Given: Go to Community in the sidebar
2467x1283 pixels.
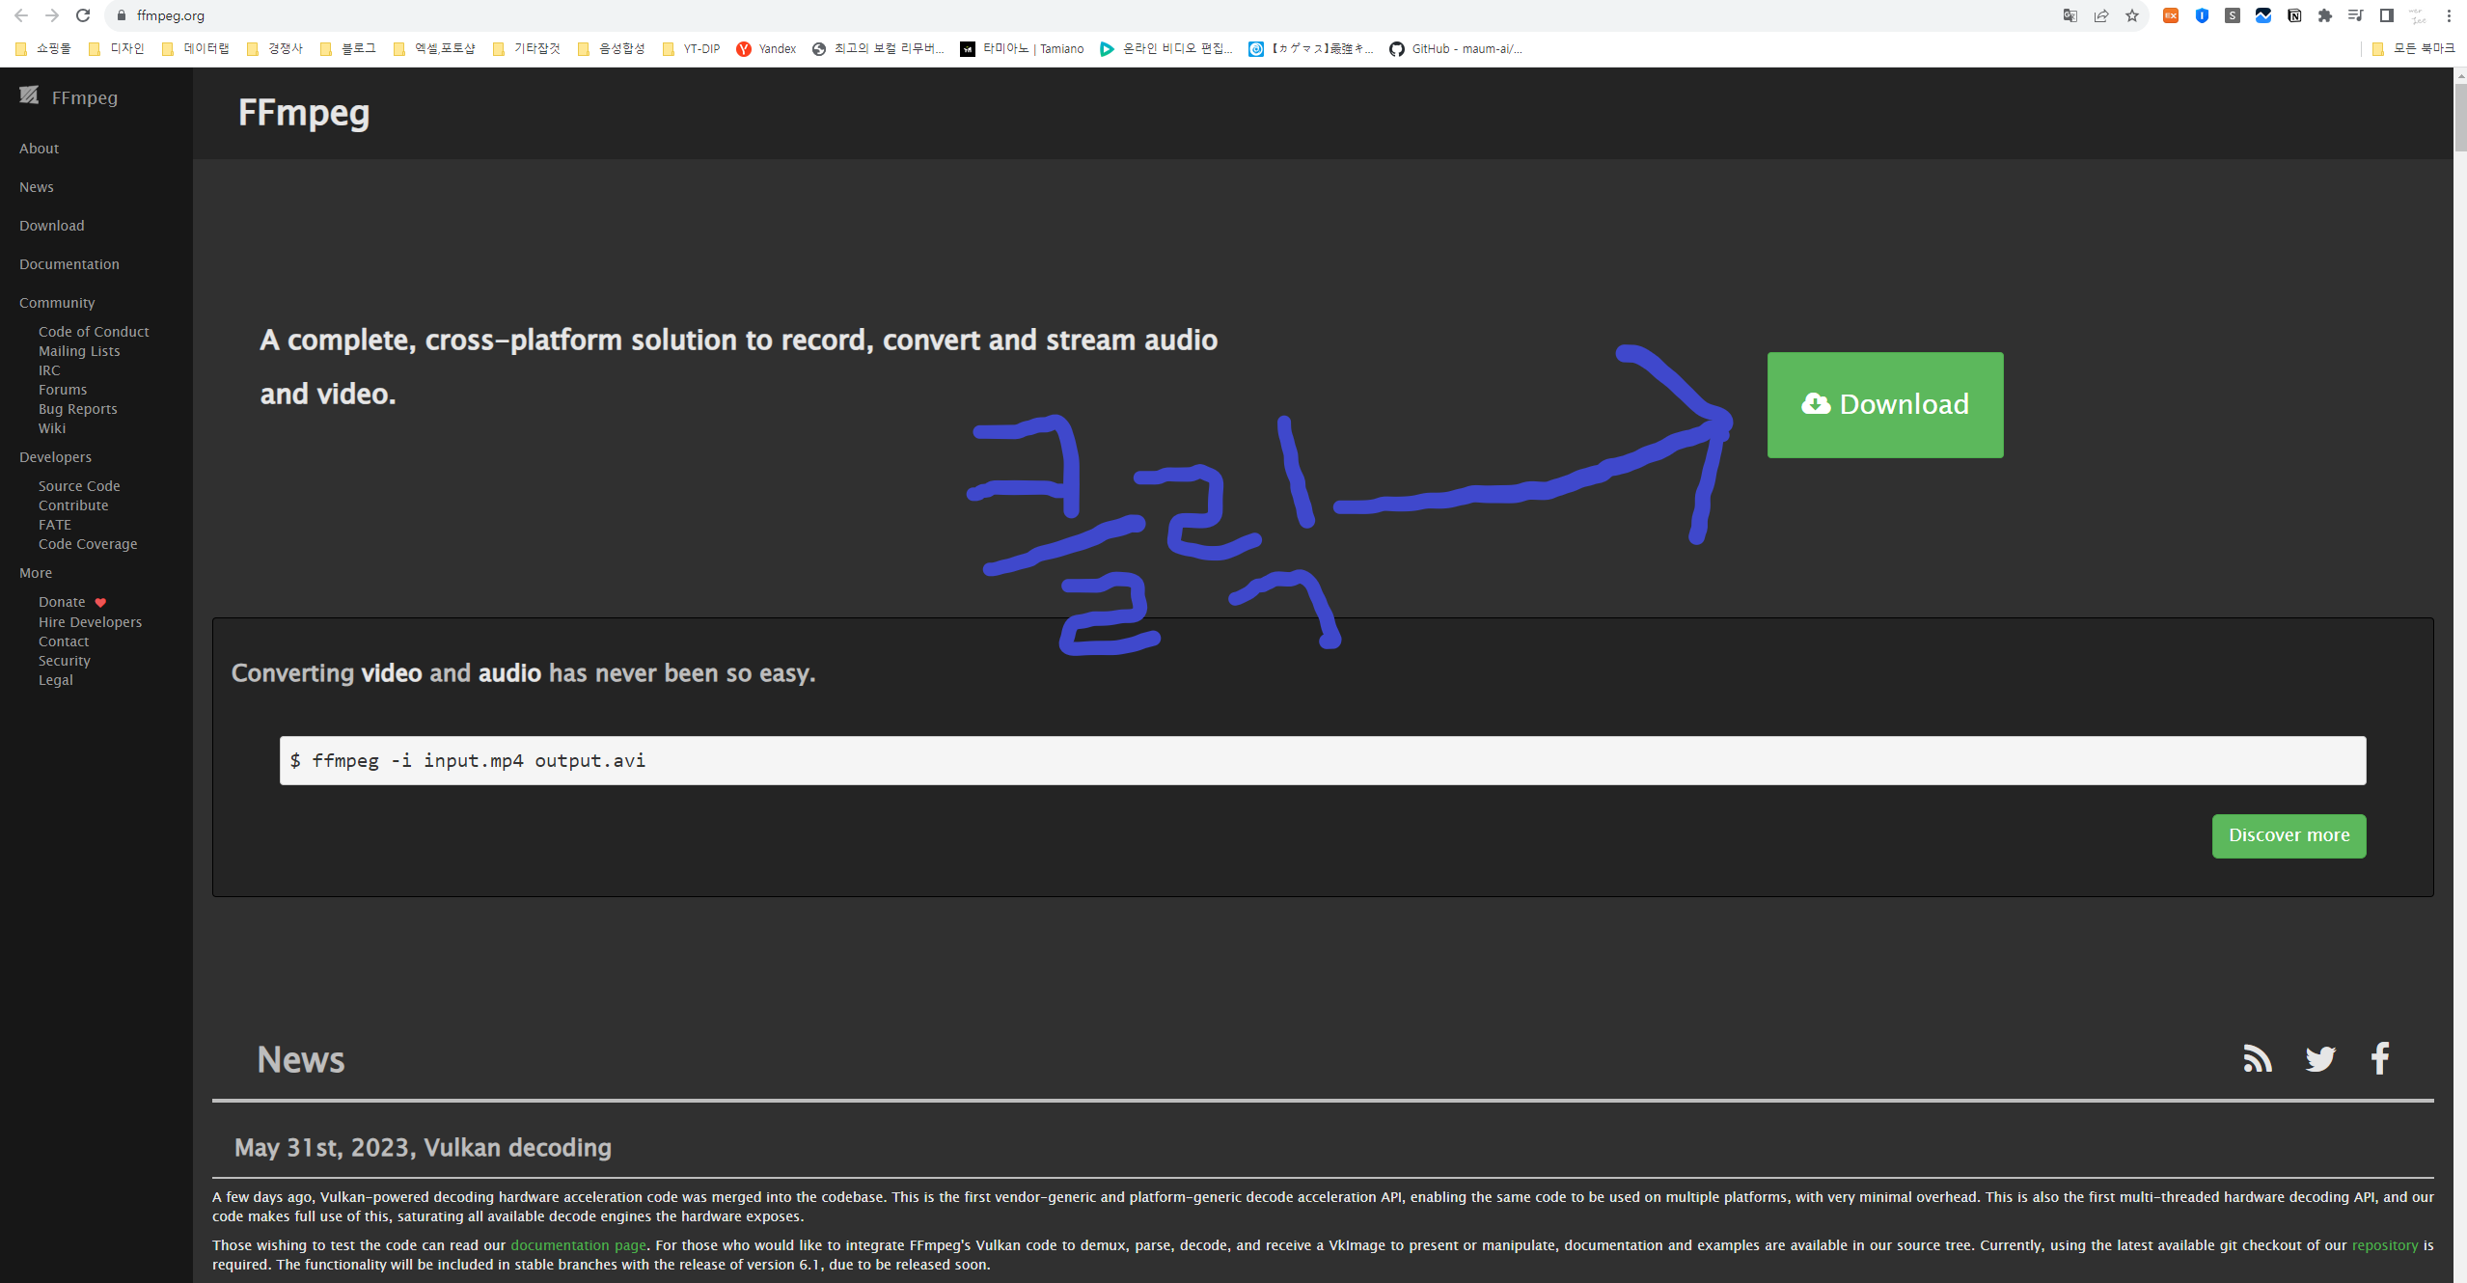Looking at the screenshot, I should point(57,303).
